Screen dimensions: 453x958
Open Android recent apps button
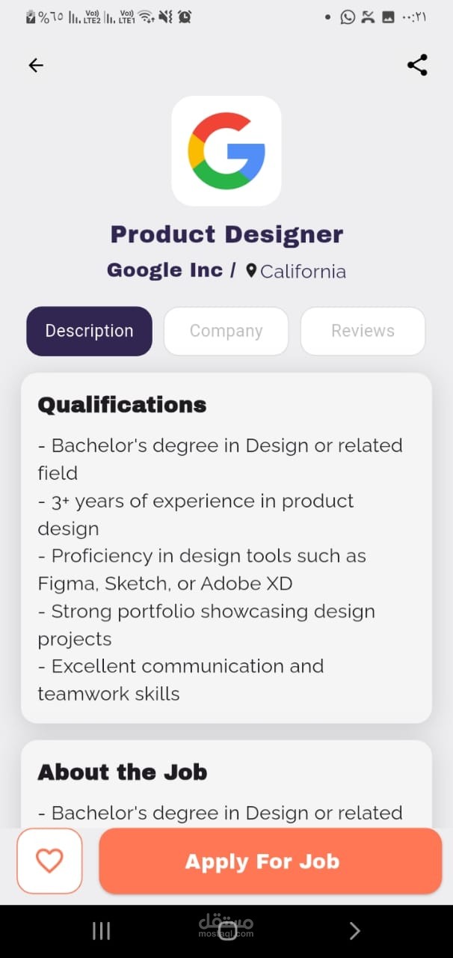[101, 930]
